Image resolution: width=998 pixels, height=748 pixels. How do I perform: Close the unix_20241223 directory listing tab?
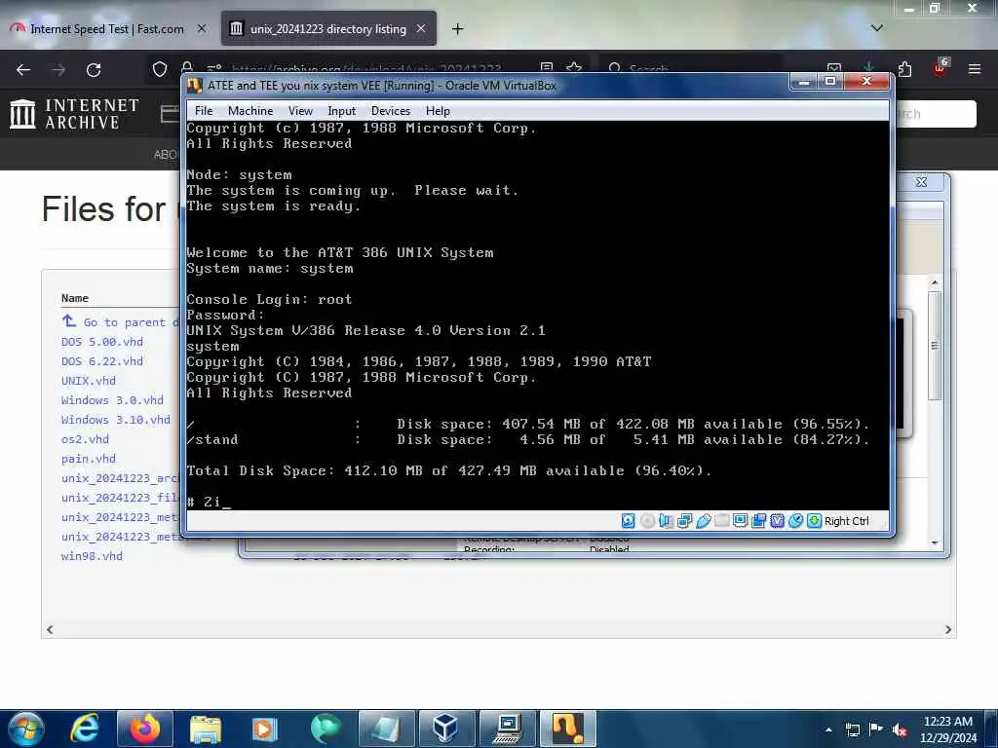click(421, 28)
